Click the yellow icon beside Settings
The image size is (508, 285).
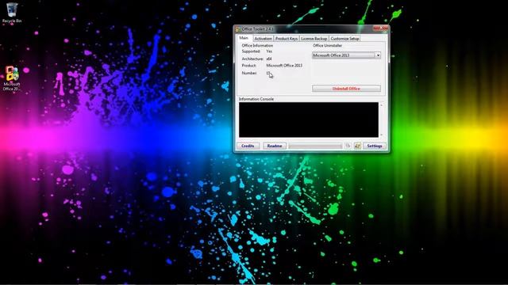pos(357,146)
